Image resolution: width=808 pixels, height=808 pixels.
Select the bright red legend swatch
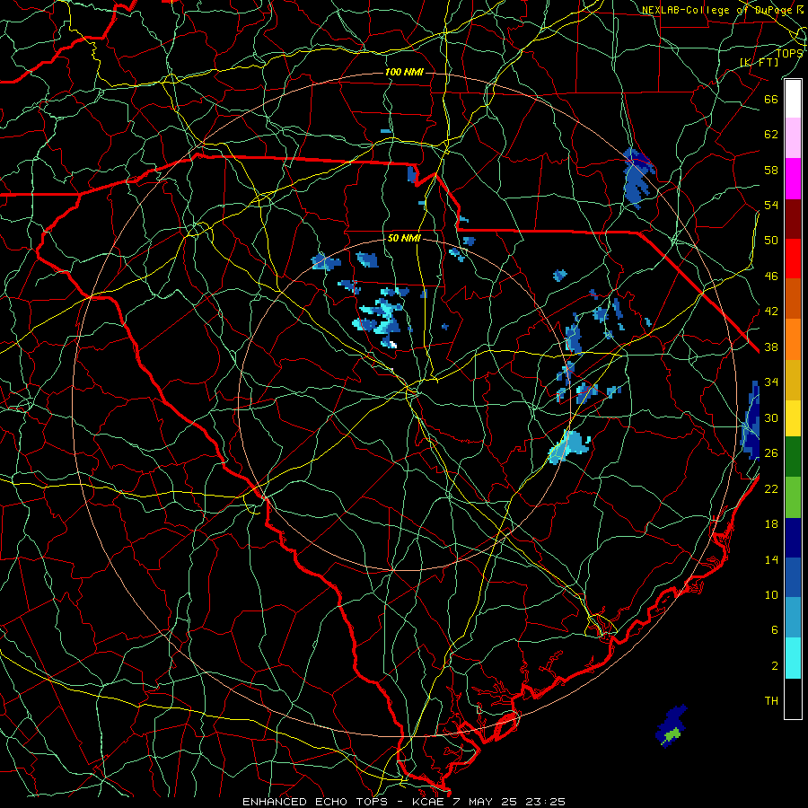pos(793,259)
